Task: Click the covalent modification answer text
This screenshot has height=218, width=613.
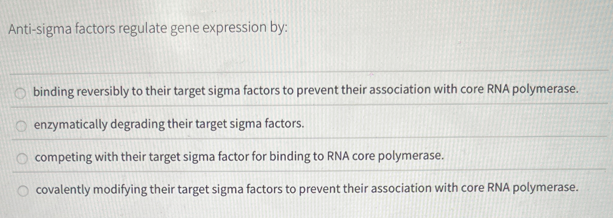Action: tap(306, 188)
